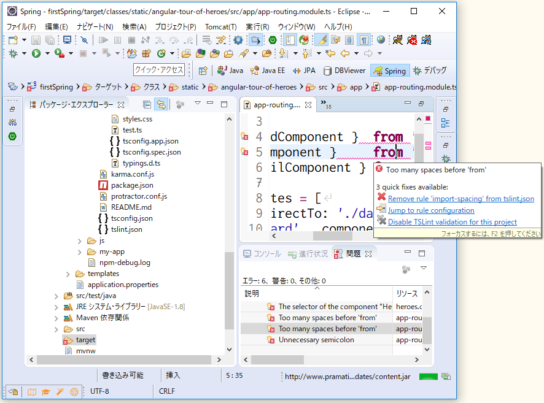Switch to the コンソール tab
The image size is (544, 403).
pos(267,252)
